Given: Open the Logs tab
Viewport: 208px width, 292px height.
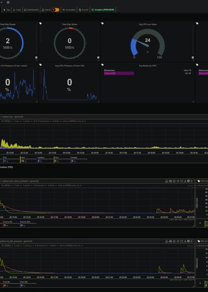Looking at the screenshot, I should point(17,10).
